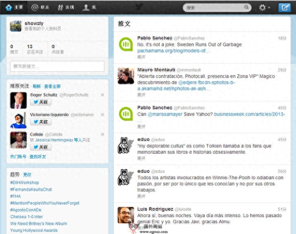Screen dimensions: 296x234
Task: Follow Victoriano Izquierdo
Action: point(41,122)
